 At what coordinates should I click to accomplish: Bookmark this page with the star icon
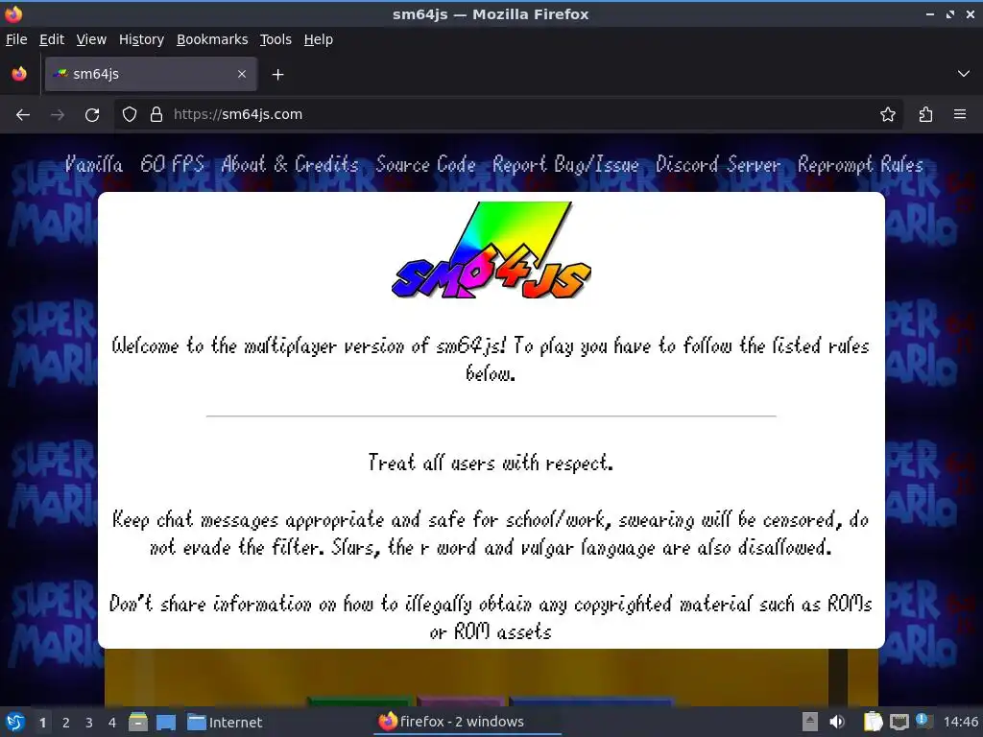pyautogui.click(x=888, y=115)
